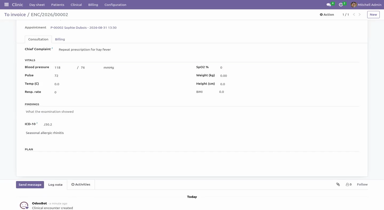Open the Configuration menu
This screenshot has height=210, width=384.
click(x=115, y=5)
